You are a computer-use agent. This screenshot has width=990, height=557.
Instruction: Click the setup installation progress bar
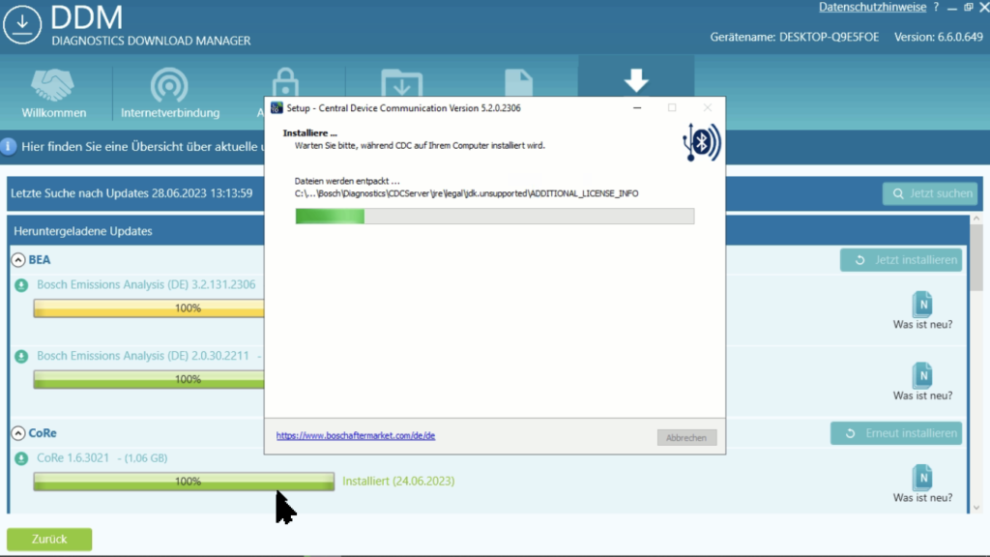point(494,216)
